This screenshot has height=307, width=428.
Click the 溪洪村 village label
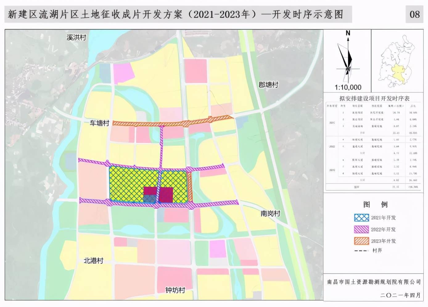(x=76, y=38)
